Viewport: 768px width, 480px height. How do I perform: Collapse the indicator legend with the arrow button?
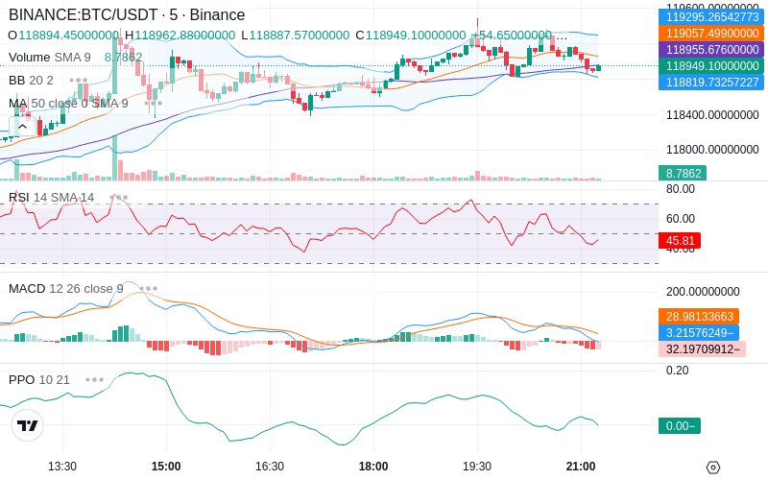[22, 127]
